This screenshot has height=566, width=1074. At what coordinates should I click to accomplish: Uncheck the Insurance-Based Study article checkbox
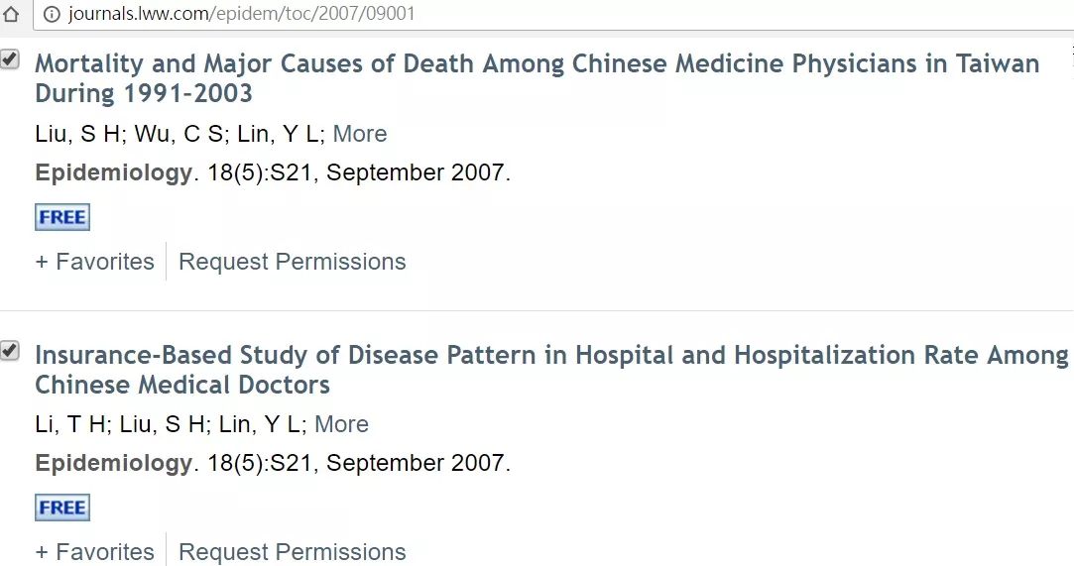pos(10,351)
